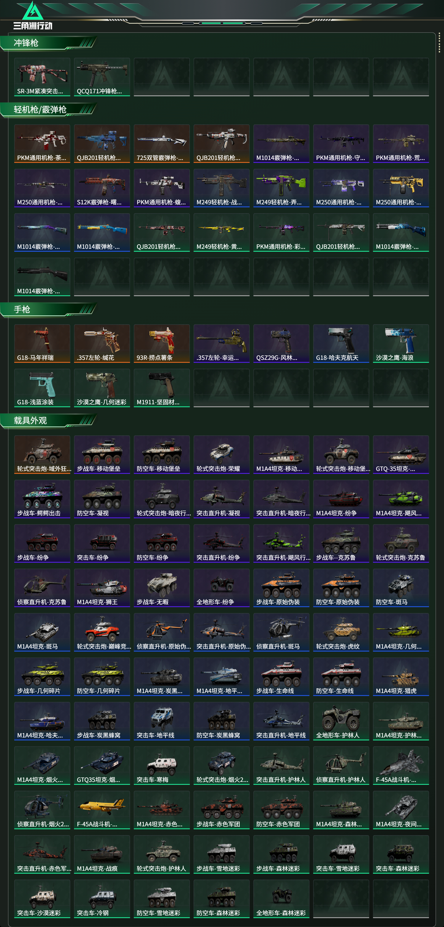Click the scrollbar dots at top right
This screenshot has height=927, width=444.
coord(439,44)
